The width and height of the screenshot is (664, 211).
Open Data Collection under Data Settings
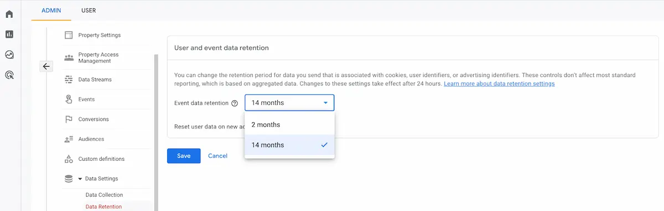click(x=104, y=195)
